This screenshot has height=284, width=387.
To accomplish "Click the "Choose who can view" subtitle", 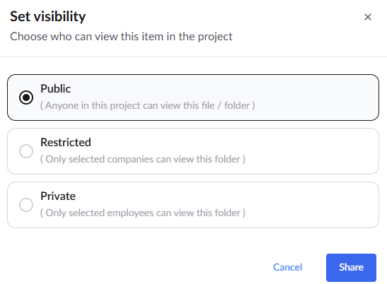I will [x=121, y=37].
